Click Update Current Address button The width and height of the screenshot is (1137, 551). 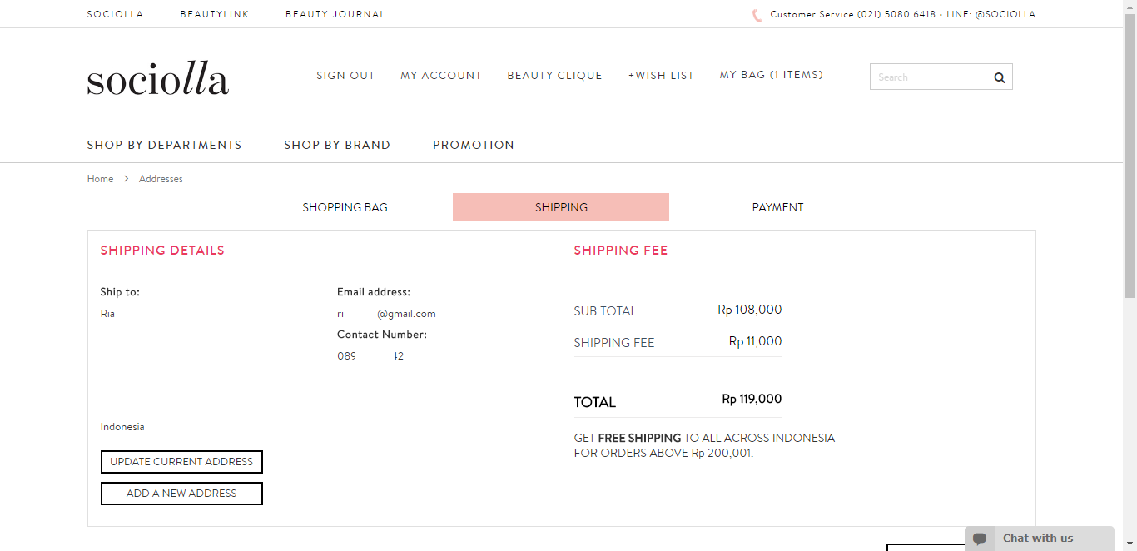pyautogui.click(x=181, y=462)
